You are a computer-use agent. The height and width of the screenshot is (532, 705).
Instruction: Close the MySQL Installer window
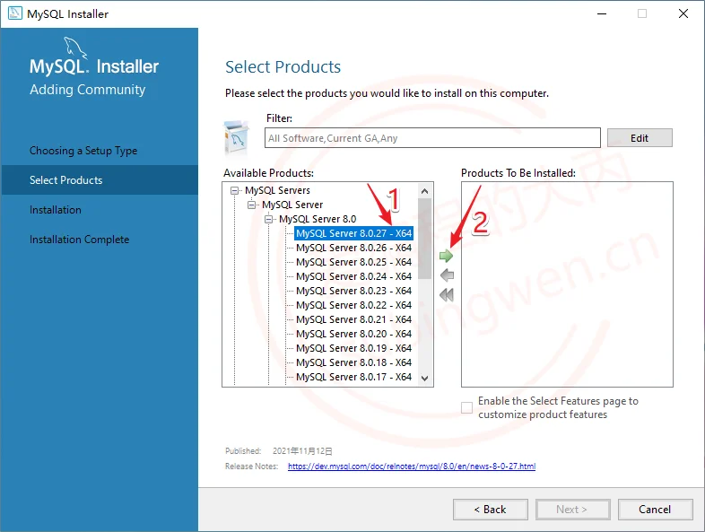pyautogui.click(x=683, y=14)
